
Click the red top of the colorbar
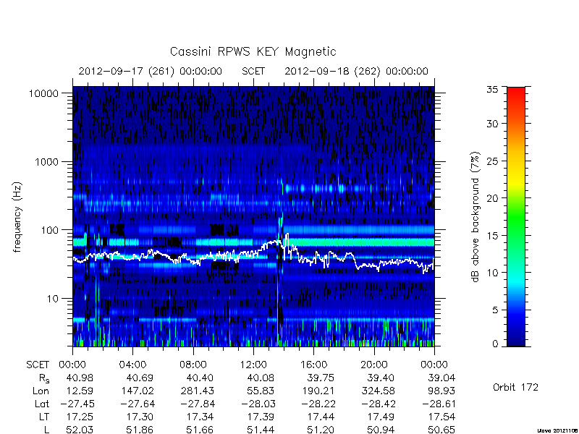coord(516,93)
